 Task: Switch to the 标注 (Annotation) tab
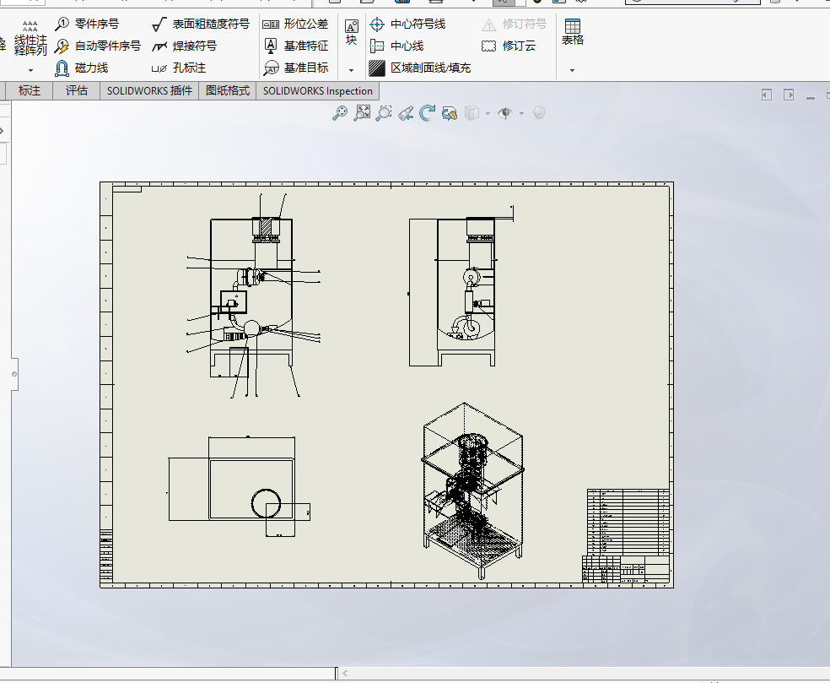click(30, 90)
